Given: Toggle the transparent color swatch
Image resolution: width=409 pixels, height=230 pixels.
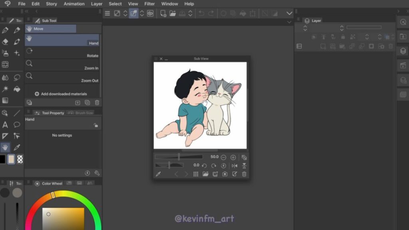Looking at the screenshot, I should click(x=20, y=159).
